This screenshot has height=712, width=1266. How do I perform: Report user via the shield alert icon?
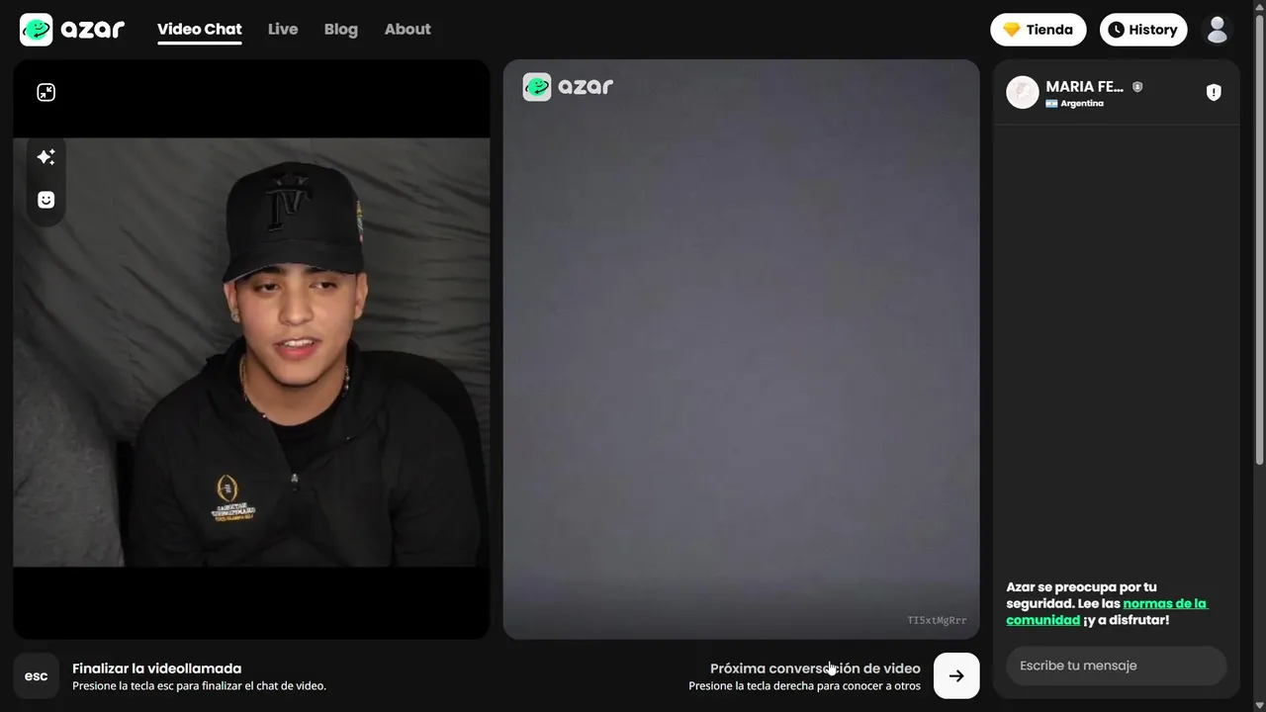(x=1214, y=92)
